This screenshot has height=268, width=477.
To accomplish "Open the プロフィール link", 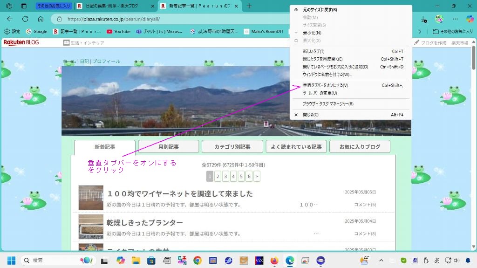I will tap(106, 62).
